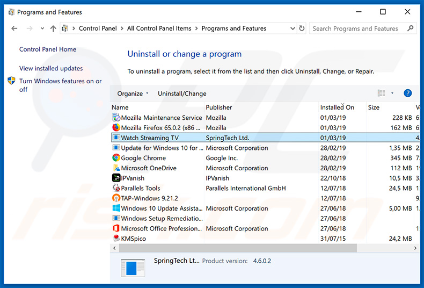Click the horizontal scrollbar thumb
The height and width of the screenshot is (288, 424).
[238, 248]
